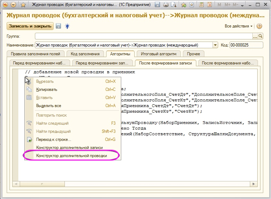The width and height of the screenshot is (271, 199).
Task: Open help with the question mark icon
Action: (259, 26)
